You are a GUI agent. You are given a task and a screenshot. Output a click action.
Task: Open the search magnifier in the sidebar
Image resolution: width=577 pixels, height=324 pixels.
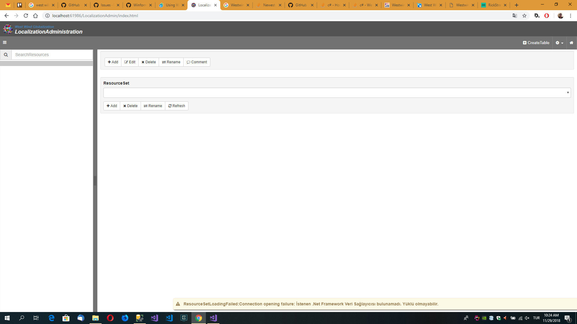[x=6, y=55]
